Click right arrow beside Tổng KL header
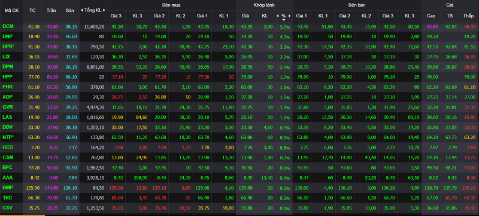Viewport: 479px width, 216px height. click(104, 10)
